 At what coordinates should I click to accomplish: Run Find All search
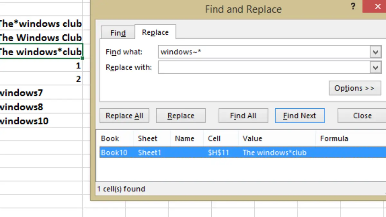243,116
